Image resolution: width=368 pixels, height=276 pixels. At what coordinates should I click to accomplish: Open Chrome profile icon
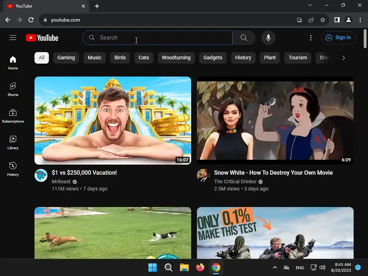point(349,20)
